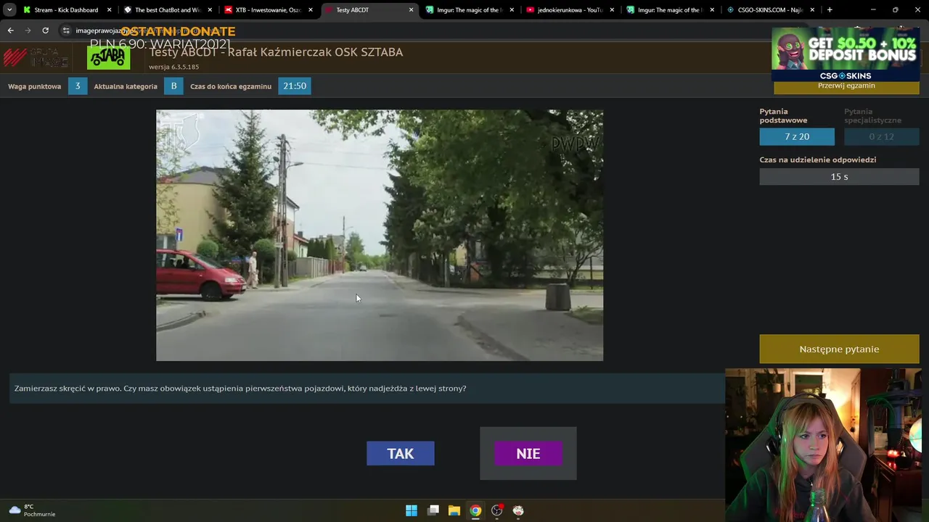This screenshot has width=929, height=522.
Task: Close the XTB - Inwestowanie tab
Action: (311, 10)
